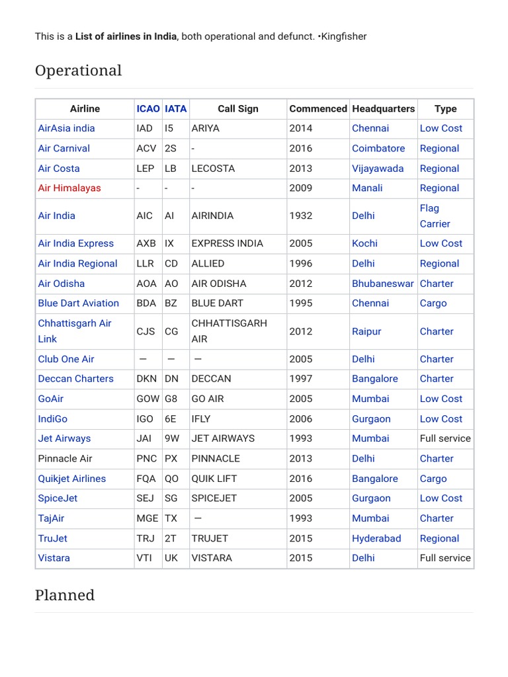
Task: Open the Bhubaneswar headquarters link
Action: (x=382, y=283)
